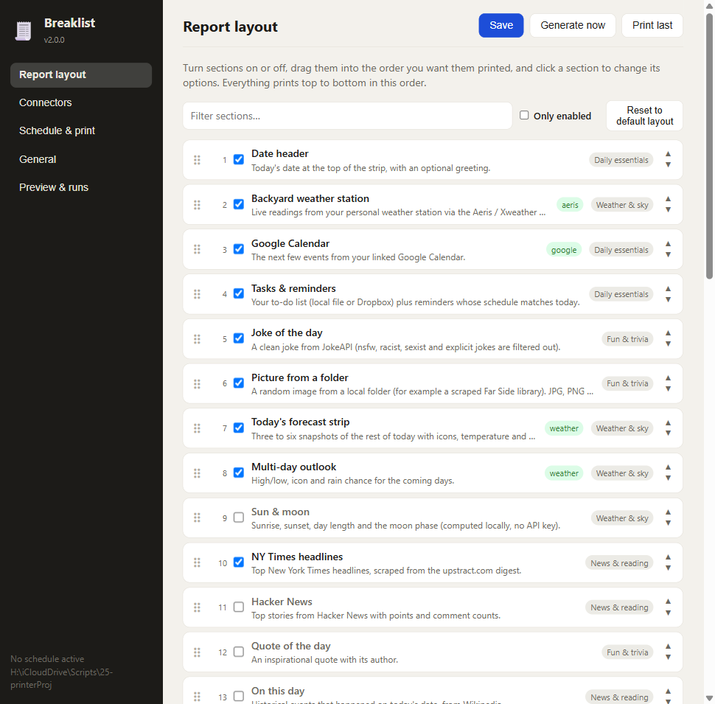Click the Generate now button

[x=573, y=26]
